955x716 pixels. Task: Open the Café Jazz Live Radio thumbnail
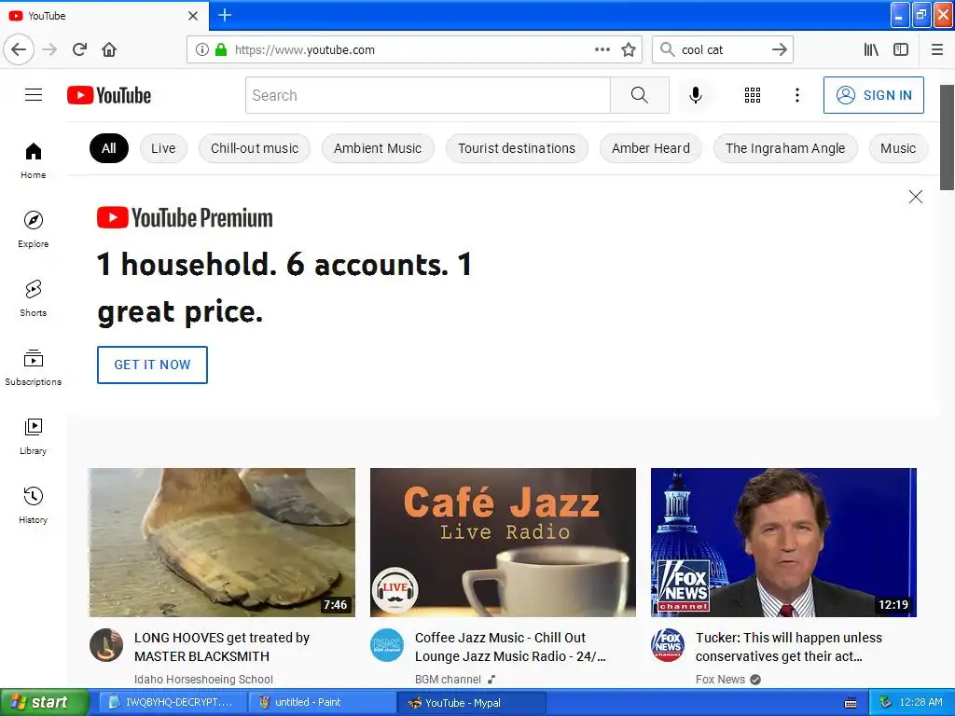click(503, 543)
